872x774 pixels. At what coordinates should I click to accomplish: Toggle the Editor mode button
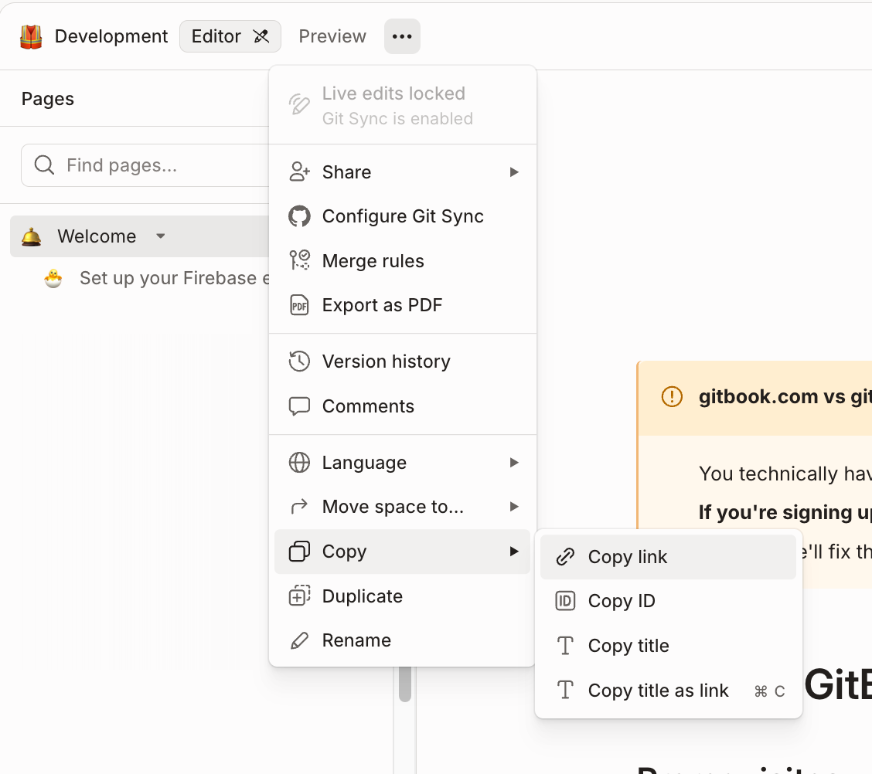tap(230, 36)
